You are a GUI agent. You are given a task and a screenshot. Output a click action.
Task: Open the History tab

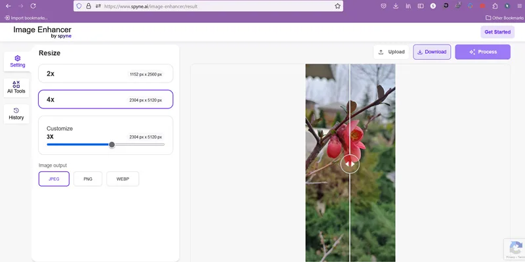pos(16,114)
